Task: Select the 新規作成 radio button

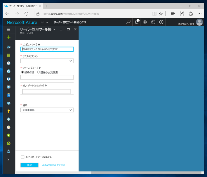Action: (23, 72)
